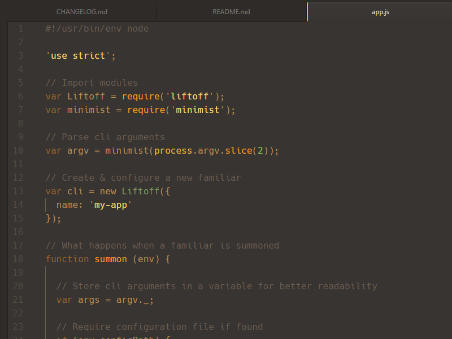Click line number 18 in the gutter
452x339 pixels.
pos(18,259)
